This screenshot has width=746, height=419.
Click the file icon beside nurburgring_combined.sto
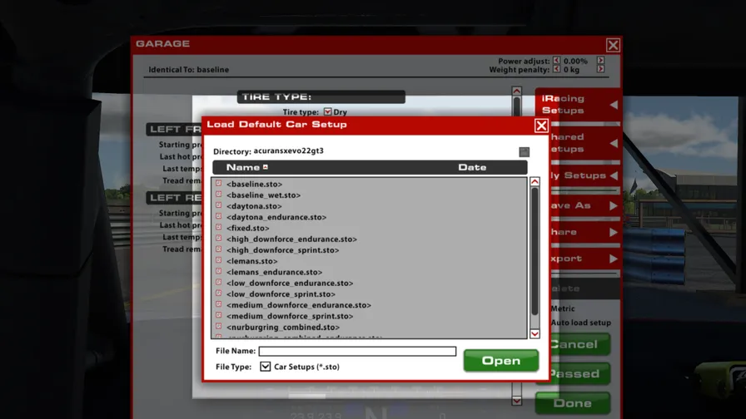tap(218, 326)
